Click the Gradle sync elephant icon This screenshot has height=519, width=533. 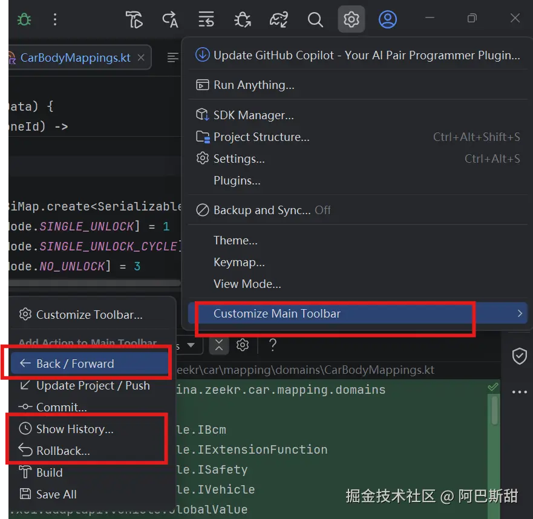[x=279, y=19]
